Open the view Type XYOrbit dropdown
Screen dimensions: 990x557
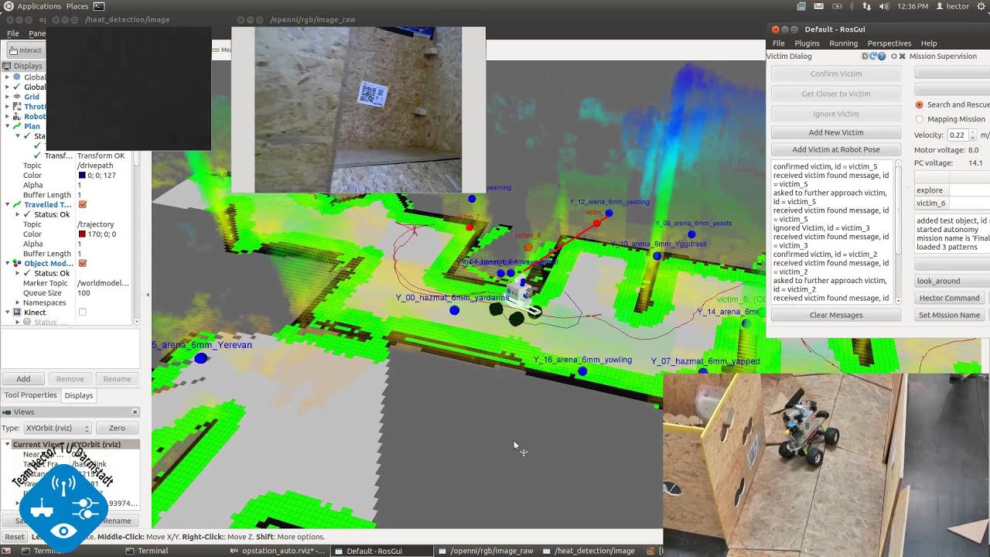58,428
